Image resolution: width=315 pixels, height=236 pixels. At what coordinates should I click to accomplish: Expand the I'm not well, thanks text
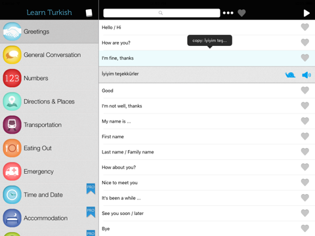coord(122,106)
